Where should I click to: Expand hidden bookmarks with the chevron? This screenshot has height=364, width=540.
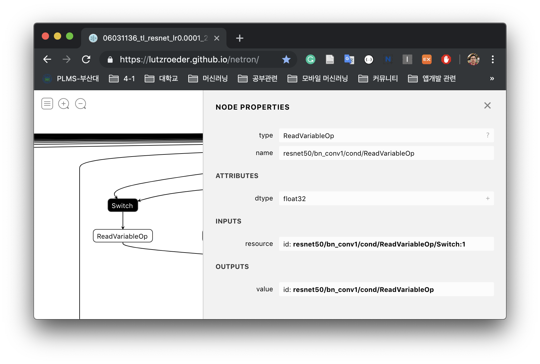(x=492, y=78)
